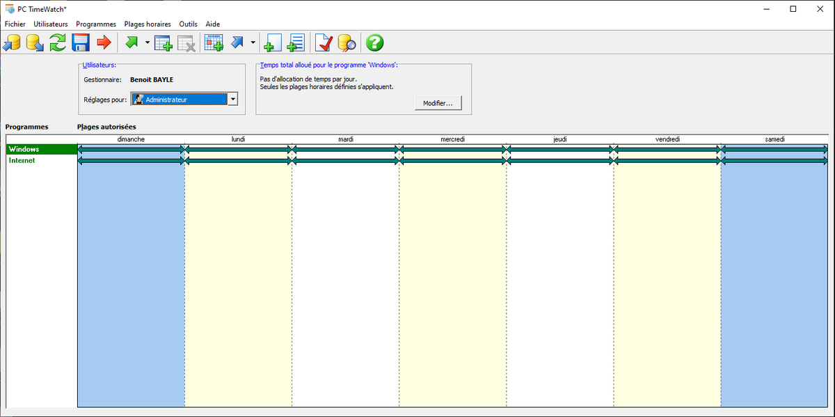Select the Internet time slot bar on jeudi
The width and height of the screenshot is (835, 417).
(560, 161)
